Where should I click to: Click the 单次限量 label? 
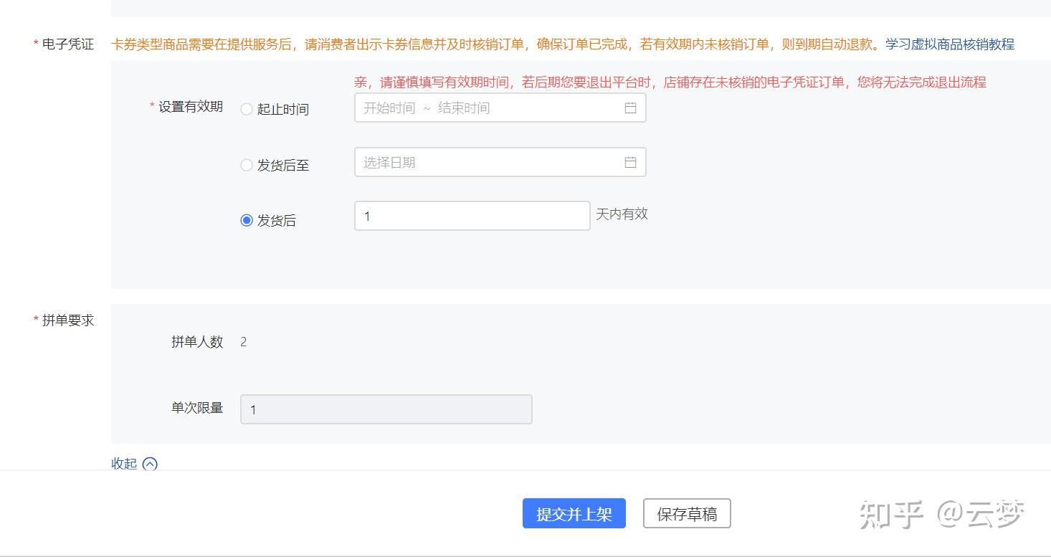197,408
